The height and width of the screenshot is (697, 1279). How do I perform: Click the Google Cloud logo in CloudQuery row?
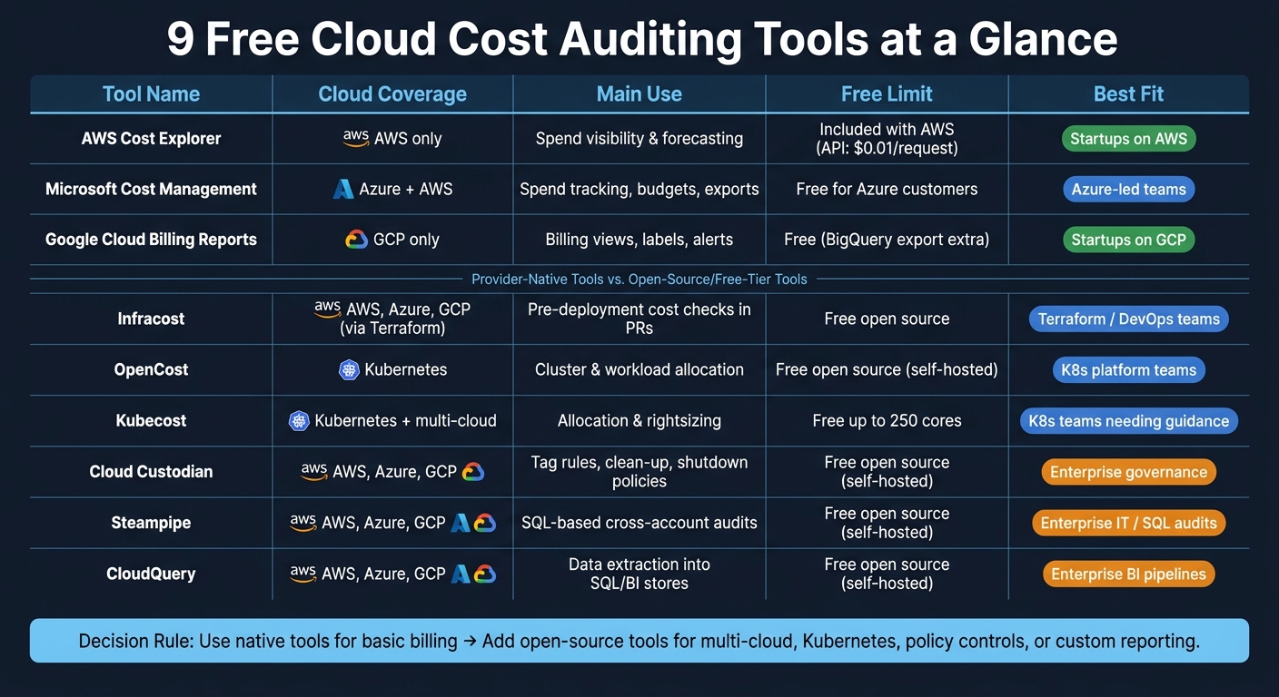click(x=485, y=574)
